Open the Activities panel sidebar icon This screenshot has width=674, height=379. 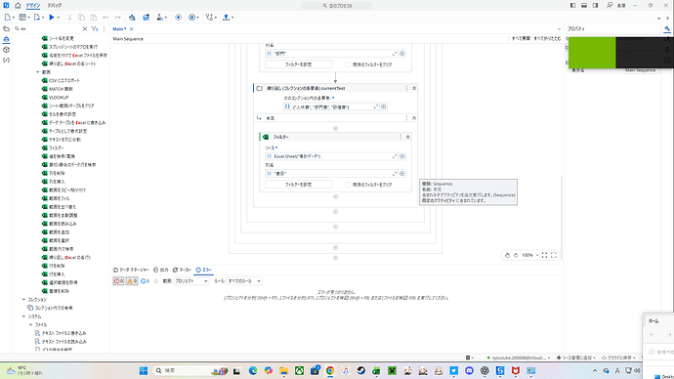point(6,39)
